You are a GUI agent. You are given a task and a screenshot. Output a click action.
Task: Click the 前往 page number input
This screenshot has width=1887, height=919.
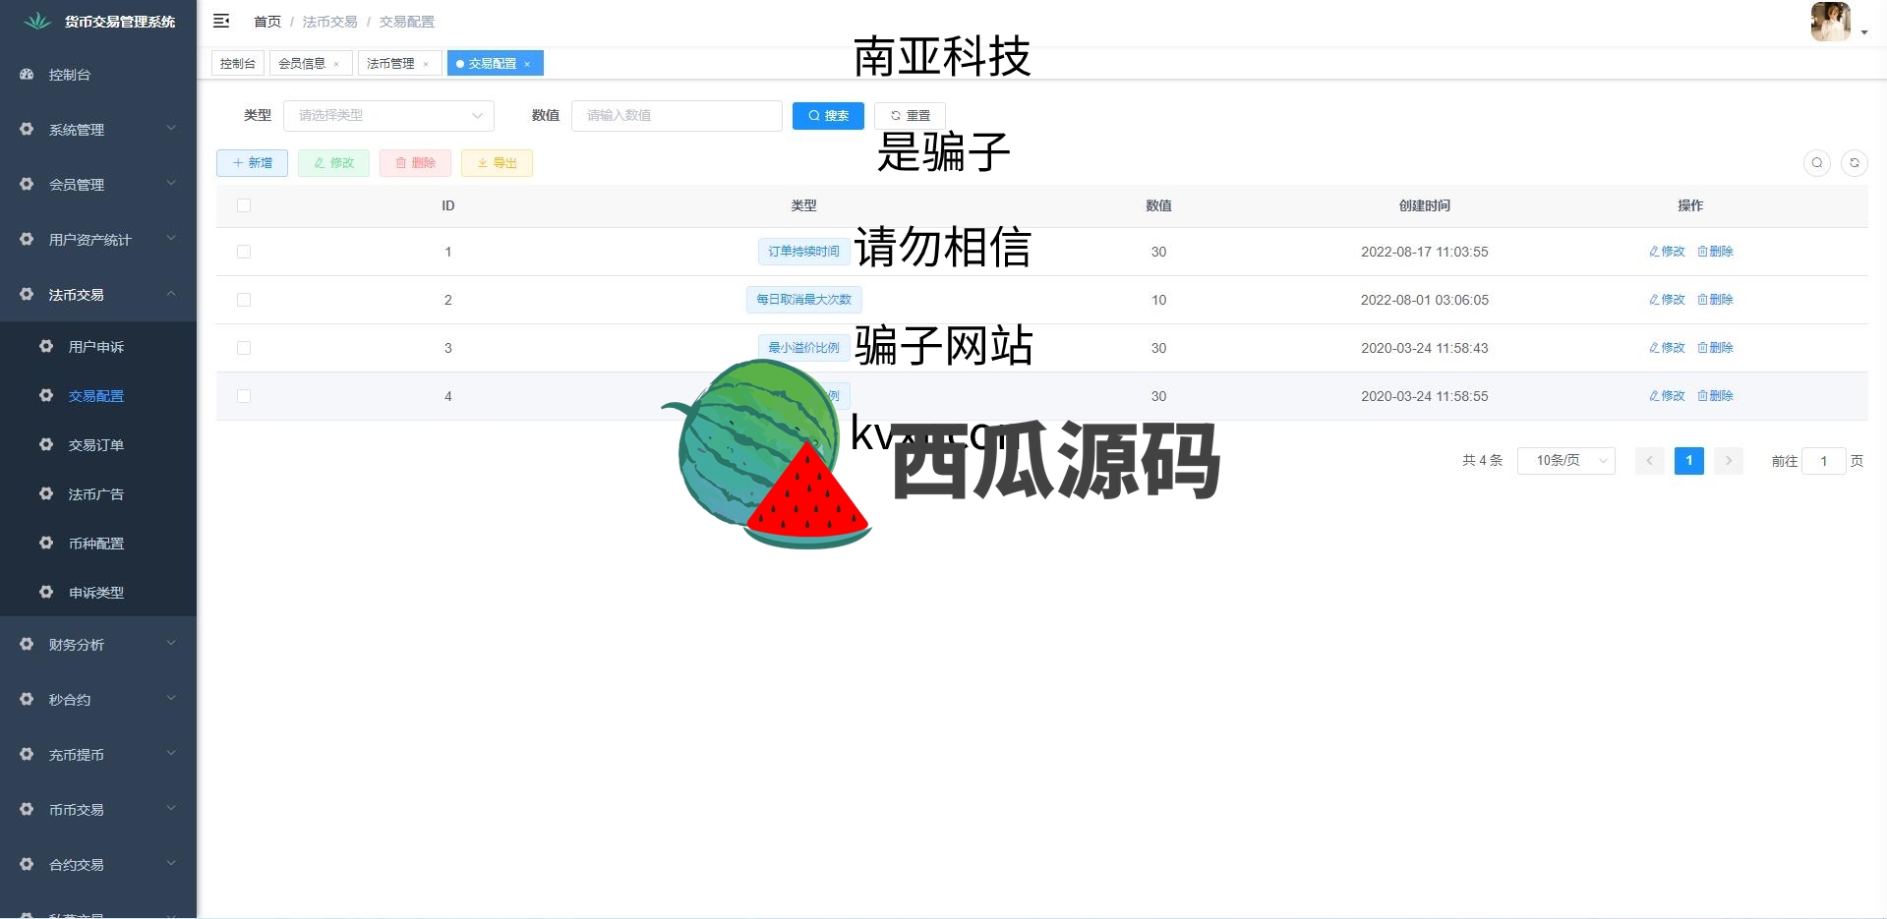click(1823, 461)
